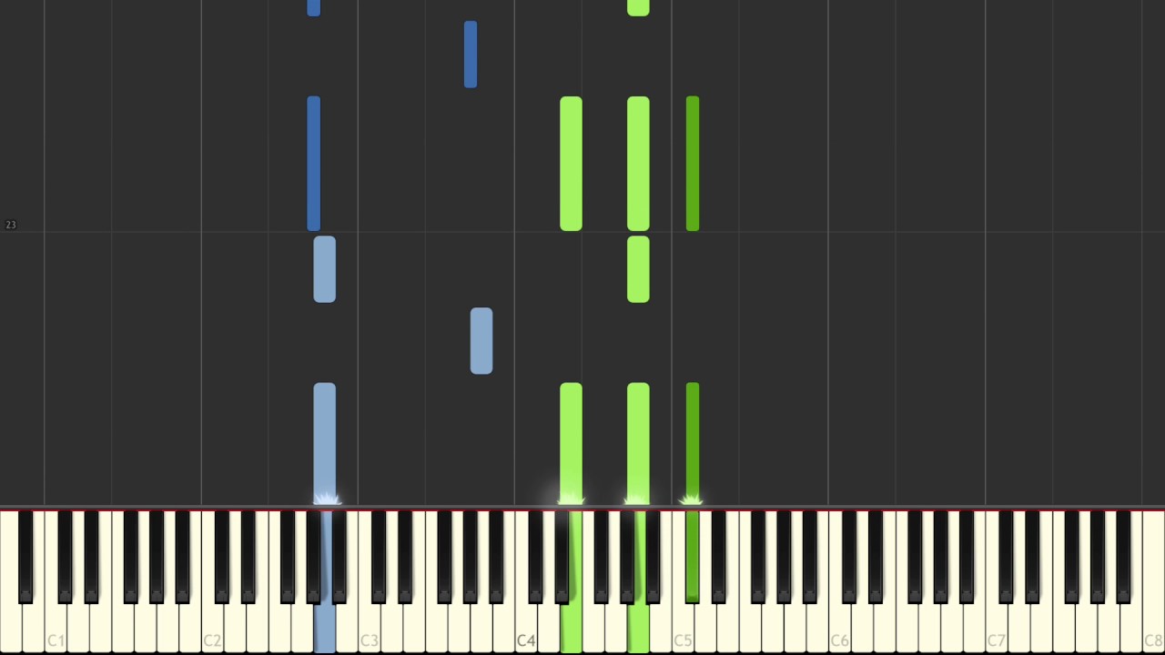This screenshot has height=655, width=1165.
Task: Click the white key labeled C1
Action: pos(56,628)
